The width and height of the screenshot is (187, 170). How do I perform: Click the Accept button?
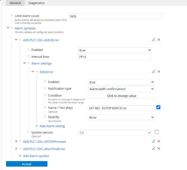(x=27, y=164)
